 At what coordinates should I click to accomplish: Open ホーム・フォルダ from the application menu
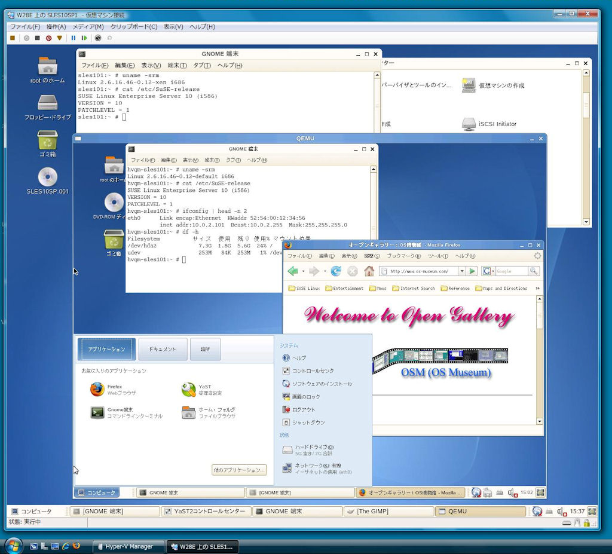point(209,413)
